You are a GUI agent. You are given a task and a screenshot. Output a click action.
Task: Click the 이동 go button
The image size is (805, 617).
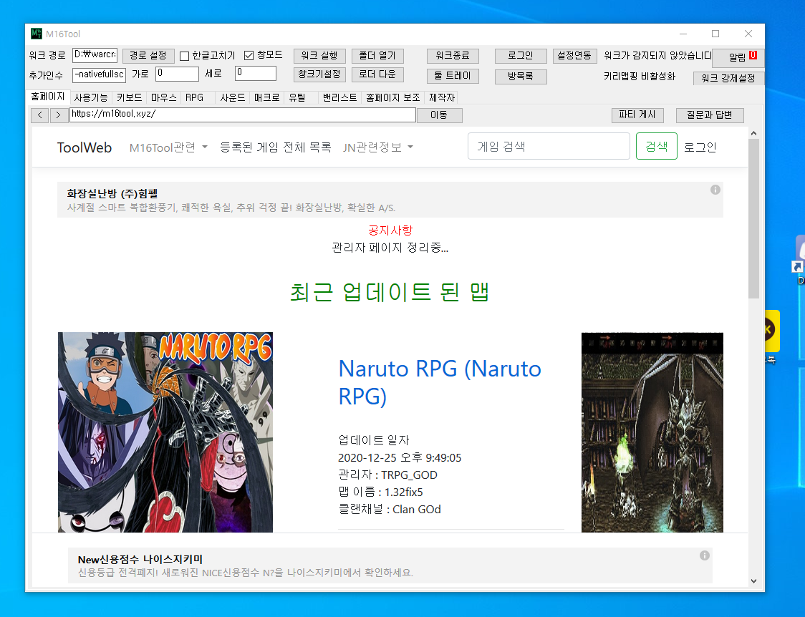click(x=439, y=115)
